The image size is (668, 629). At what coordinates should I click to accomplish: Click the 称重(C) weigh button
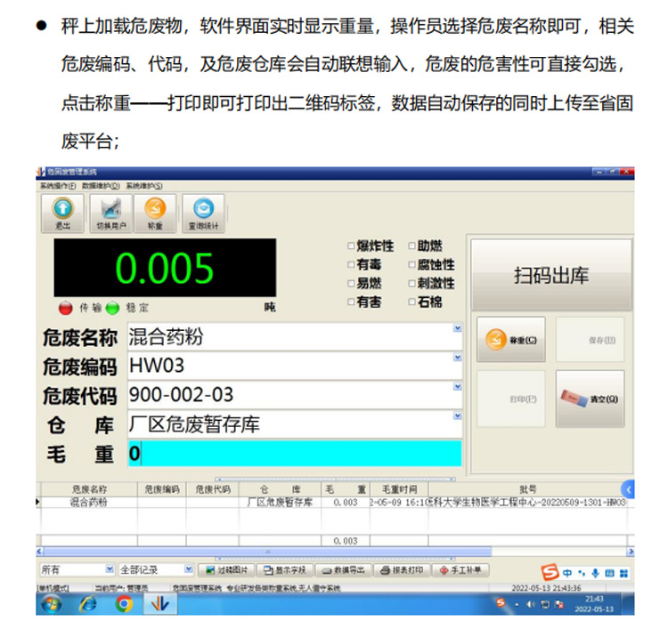(511, 340)
